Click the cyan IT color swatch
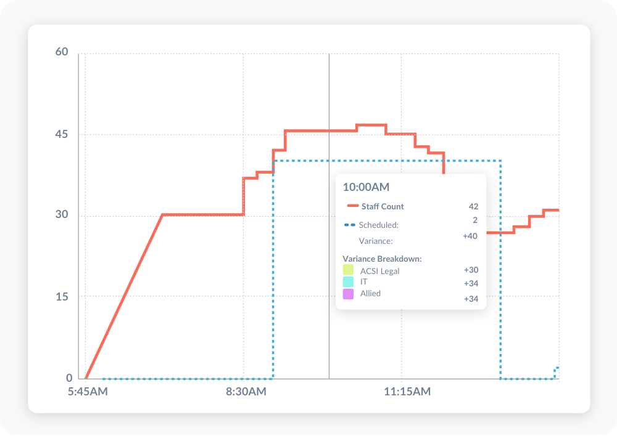617x436 pixels. coord(348,281)
